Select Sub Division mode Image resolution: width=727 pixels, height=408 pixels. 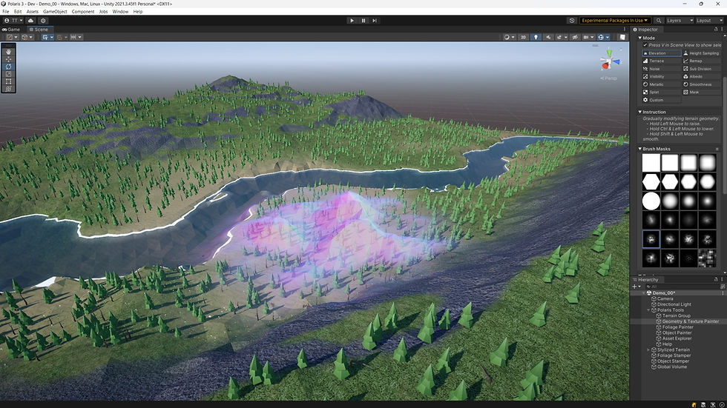pos(702,69)
